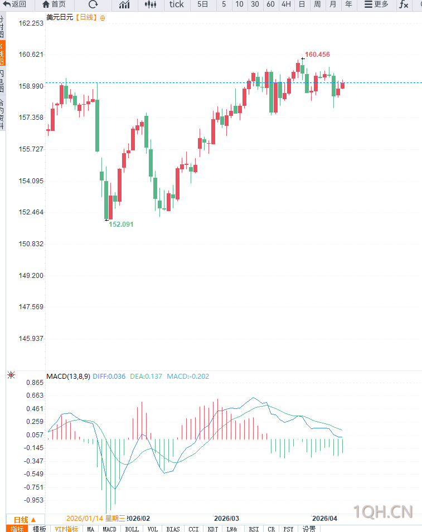Image resolution: width=422 pixels, height=532 pixels.
Task: Select the 指标 bottom tab
Action: [x=17, y=529]
